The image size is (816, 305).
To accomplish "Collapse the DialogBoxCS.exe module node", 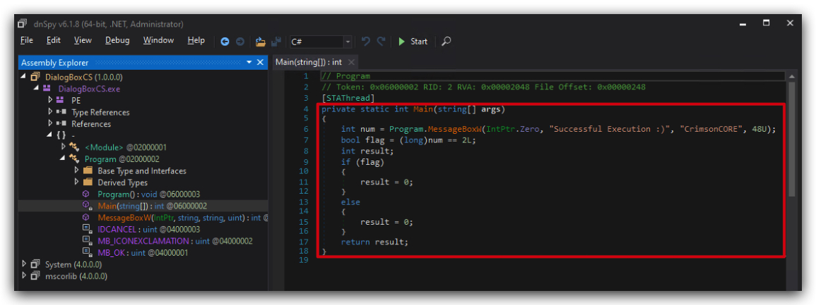I will (x=36, y=89).
